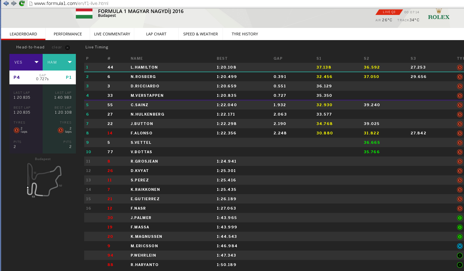
Task: Click VES red tyre icon in head-to-head
Action: (17, 130)
